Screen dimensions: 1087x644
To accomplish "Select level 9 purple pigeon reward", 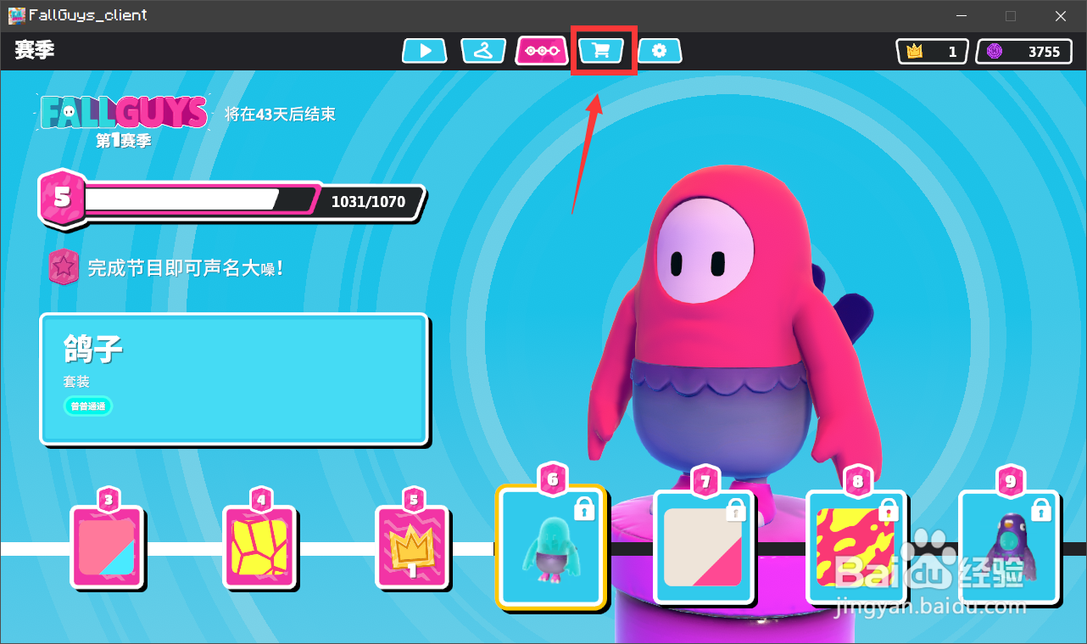I will point(1009,547).
